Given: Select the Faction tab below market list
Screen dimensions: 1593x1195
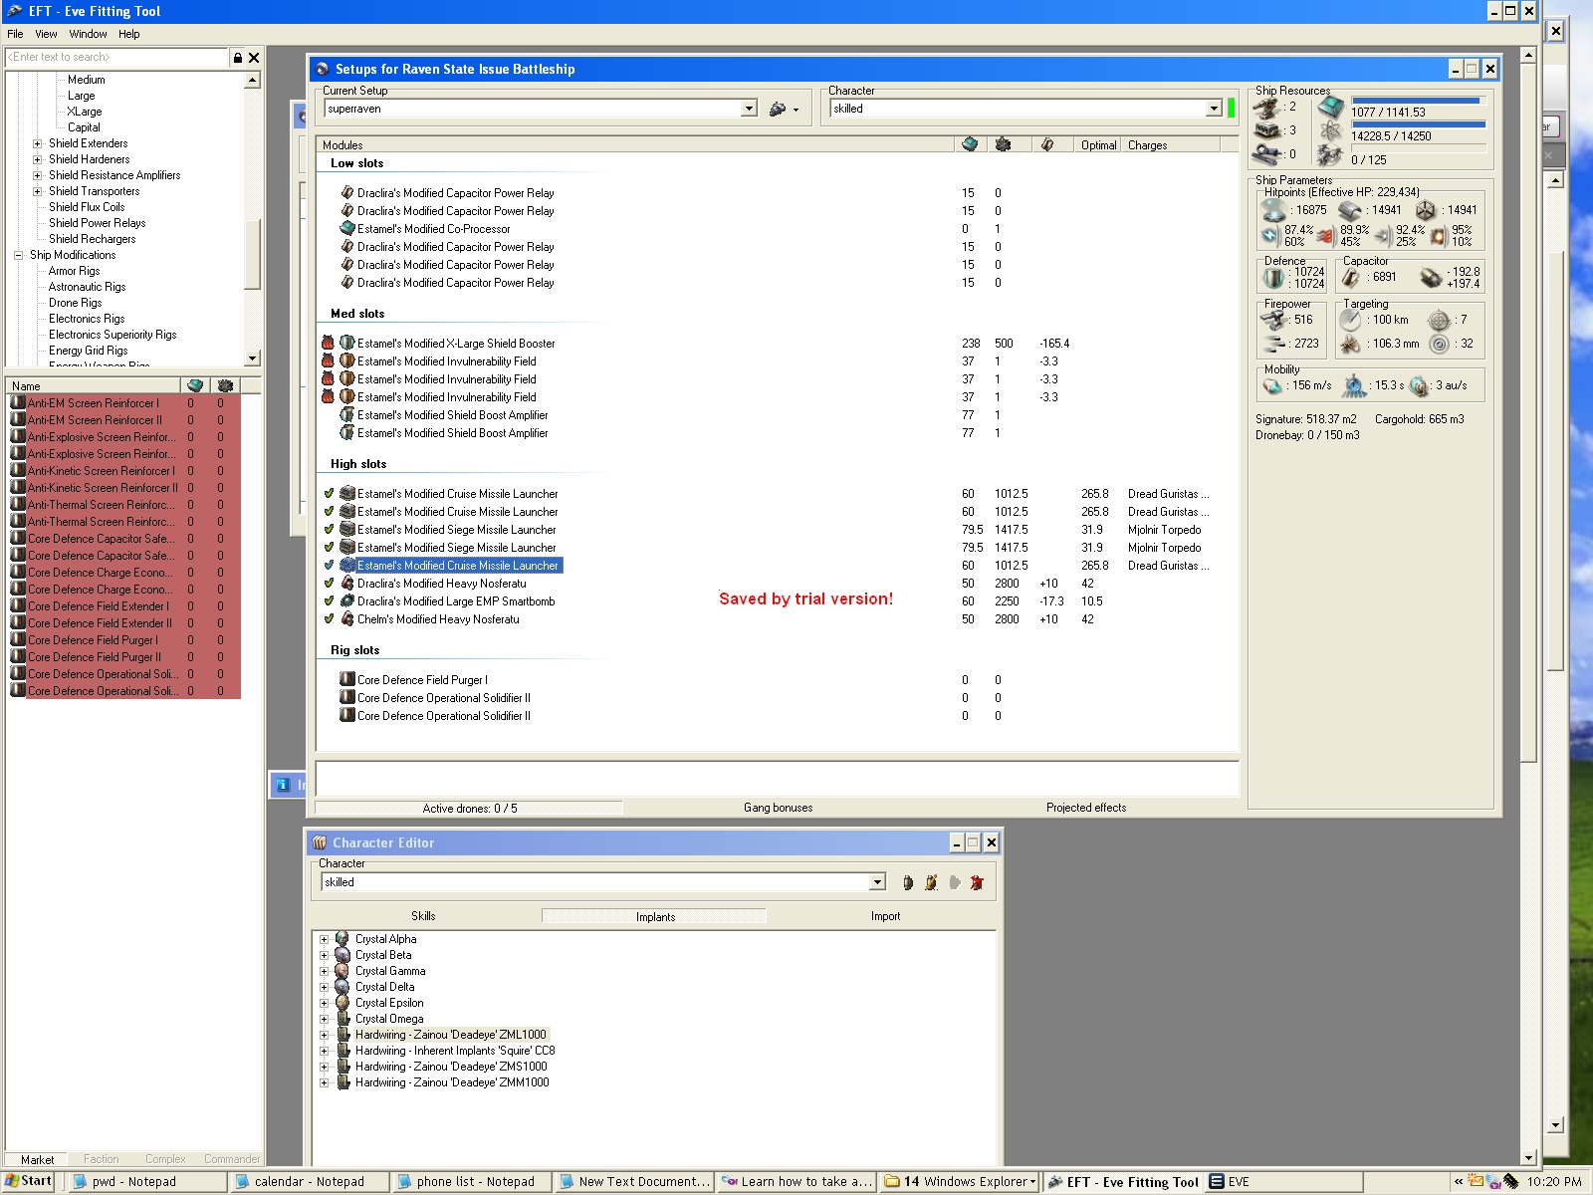Looking at the screenshot, I should click(x=101, y=1159).
